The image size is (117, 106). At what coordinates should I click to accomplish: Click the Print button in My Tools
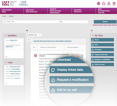(103, 45)
